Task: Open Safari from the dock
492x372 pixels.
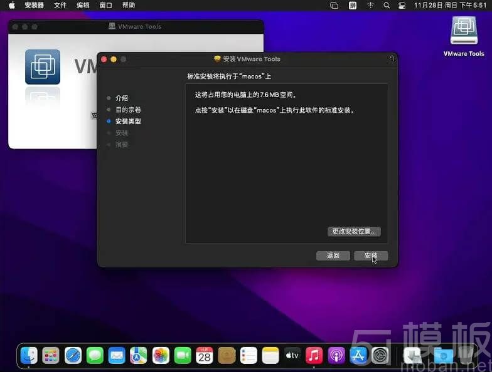Action: (73, 356)
